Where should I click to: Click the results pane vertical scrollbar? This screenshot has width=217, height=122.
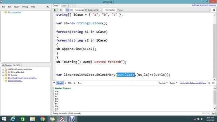point(215,98)
